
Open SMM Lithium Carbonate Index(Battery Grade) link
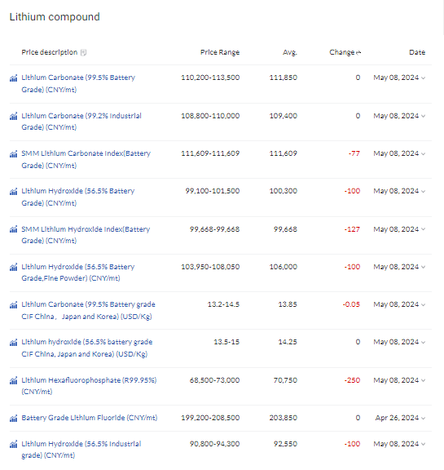86,159
